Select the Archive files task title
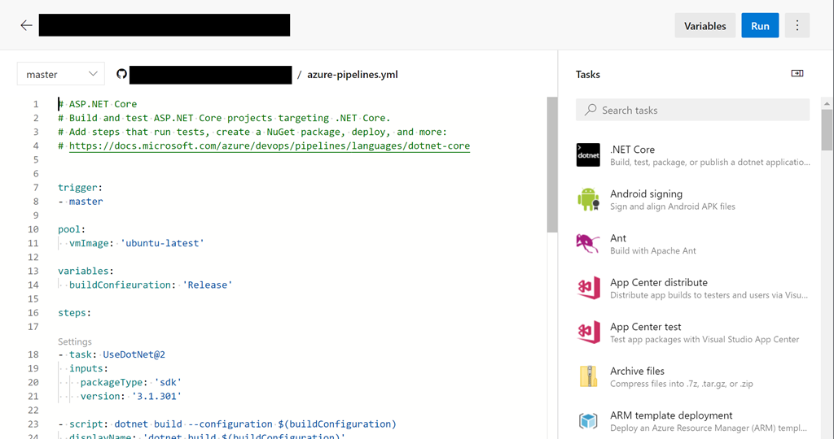834x439 pixels. [x=637, y=371]
